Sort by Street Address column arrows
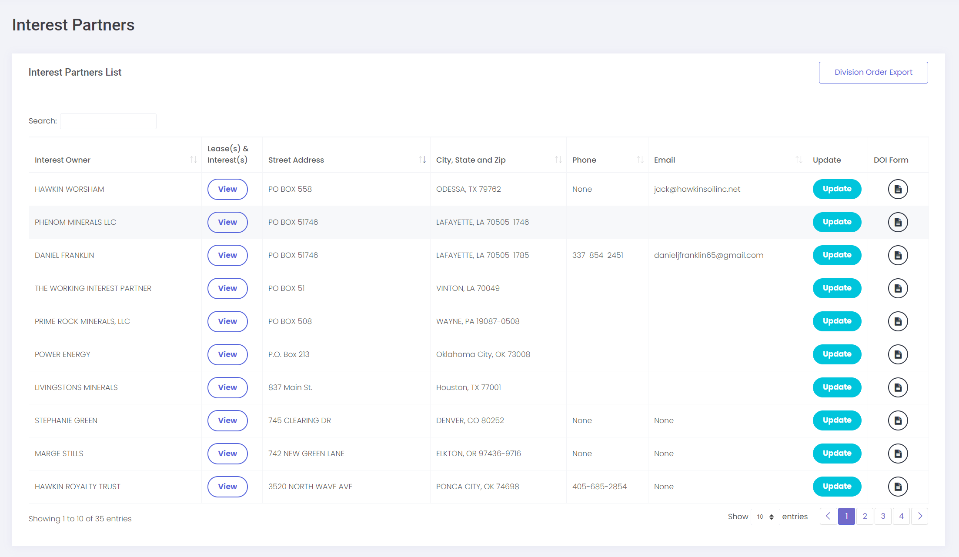The width and height of the screenshot is (959, 557). (x=422, y=160)
